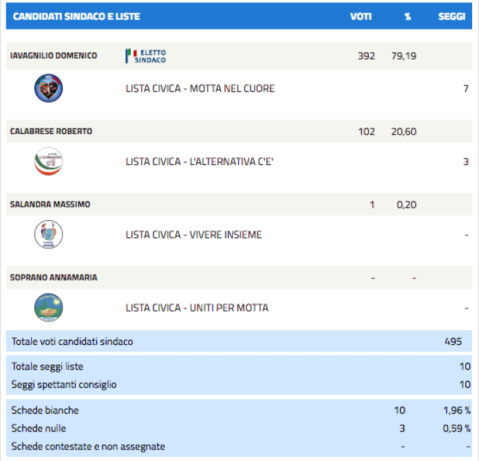Click the percentage 20,60

pos(404,131)
